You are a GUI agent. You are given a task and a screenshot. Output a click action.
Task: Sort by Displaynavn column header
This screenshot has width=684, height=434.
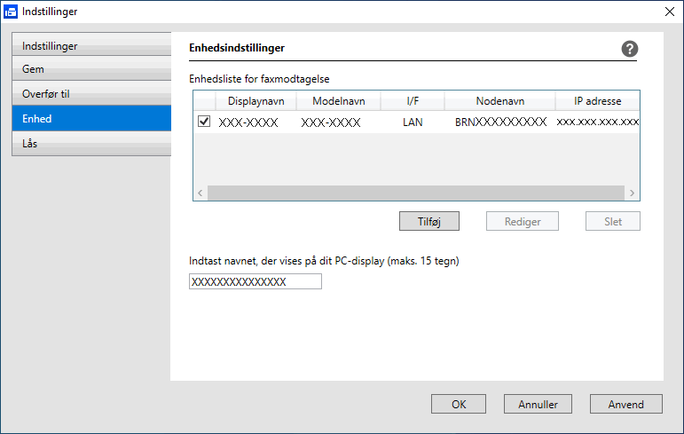pyautogui.click(x=256, y=101)
